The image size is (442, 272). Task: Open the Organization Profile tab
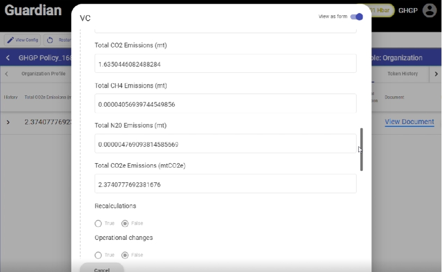pyautogui.click(x=43, y=73)
